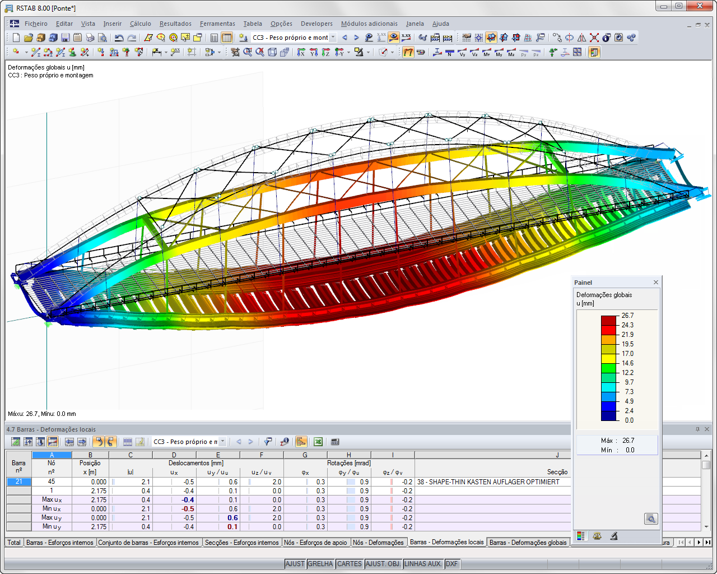Toggle LINHAS AUX. status bar button

[423, 564]
